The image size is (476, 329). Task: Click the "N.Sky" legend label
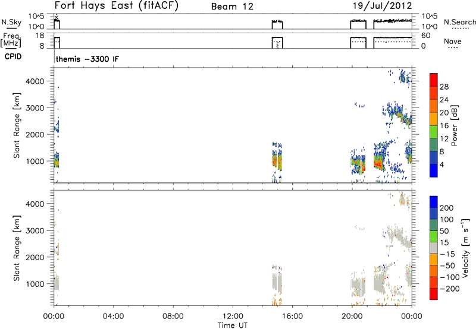[x=11, y=22]
